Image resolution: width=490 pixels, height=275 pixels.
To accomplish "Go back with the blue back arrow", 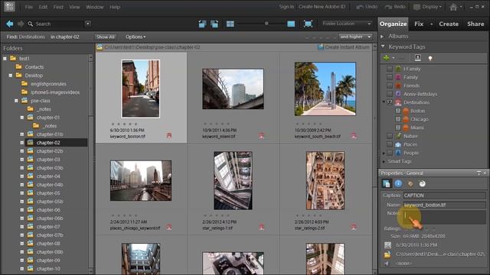I will (10, 24).
